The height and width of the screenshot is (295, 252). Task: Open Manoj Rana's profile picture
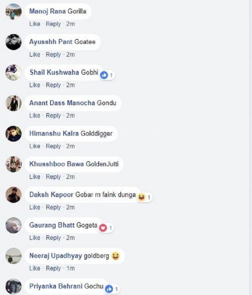[x=13, y=11]
